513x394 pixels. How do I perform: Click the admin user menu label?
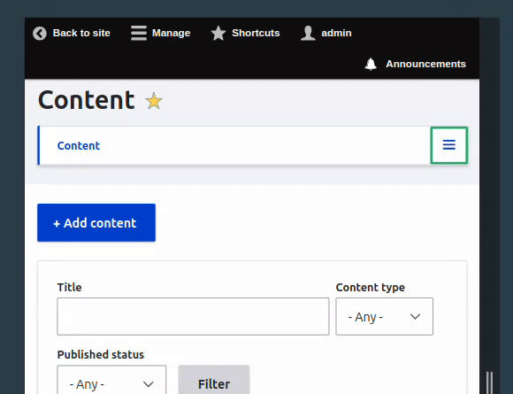(336, 33)
